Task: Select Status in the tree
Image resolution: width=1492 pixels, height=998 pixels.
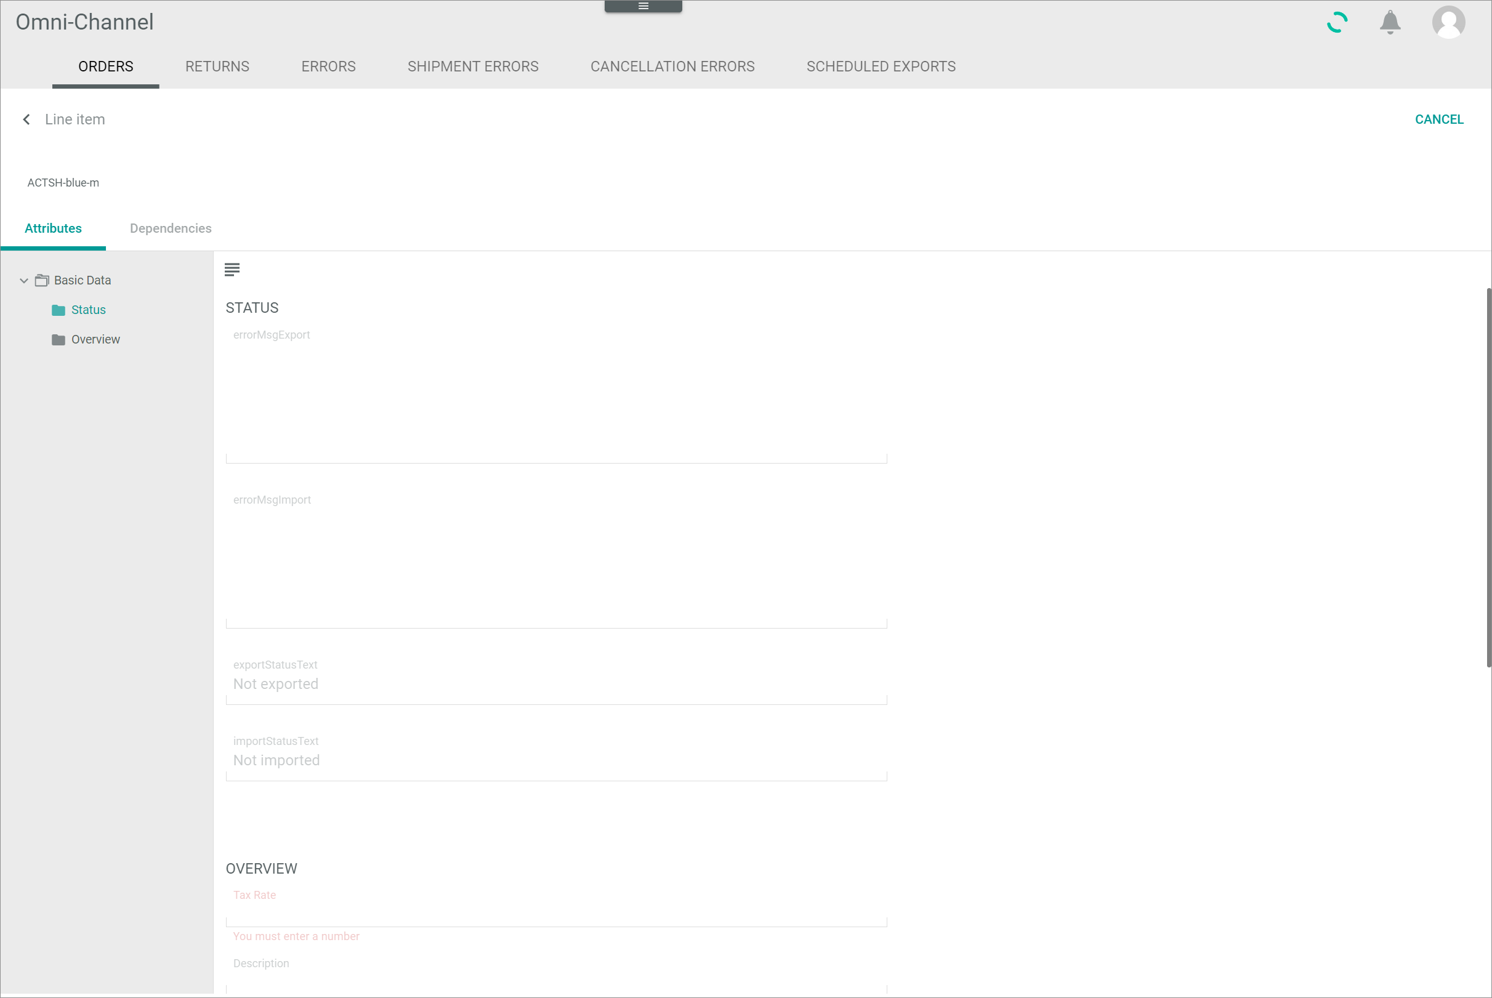Action: (x=89, y=310)
